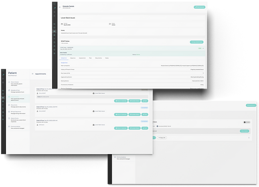Open Lower Back Issues link on 2:30 PM appointment
The image size is (259, 187).
(x=100, y=111)
